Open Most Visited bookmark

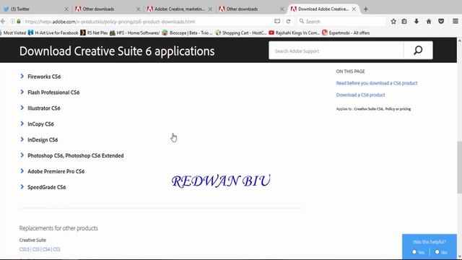[x=13, y=32]
